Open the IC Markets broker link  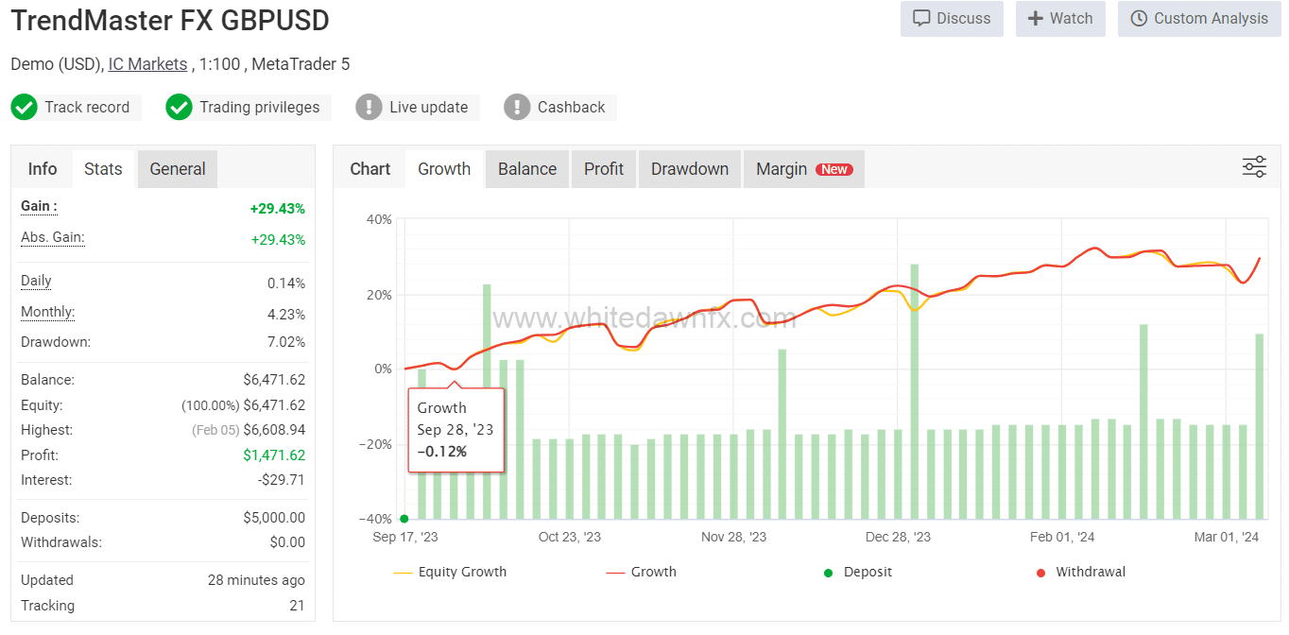tap(147, 64)
